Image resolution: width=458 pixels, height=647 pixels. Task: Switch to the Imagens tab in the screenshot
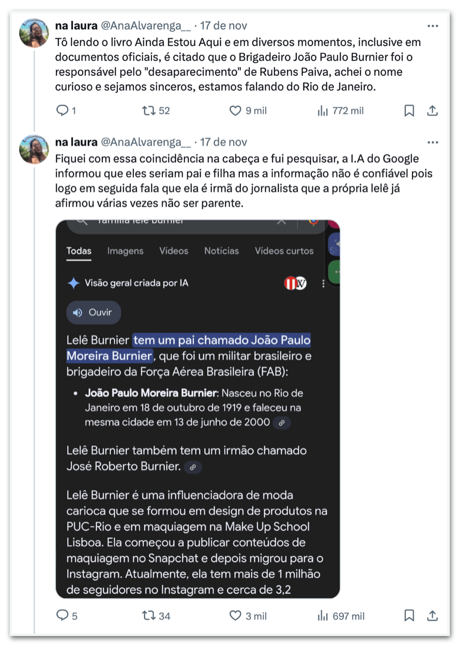(x=125, y=251)
